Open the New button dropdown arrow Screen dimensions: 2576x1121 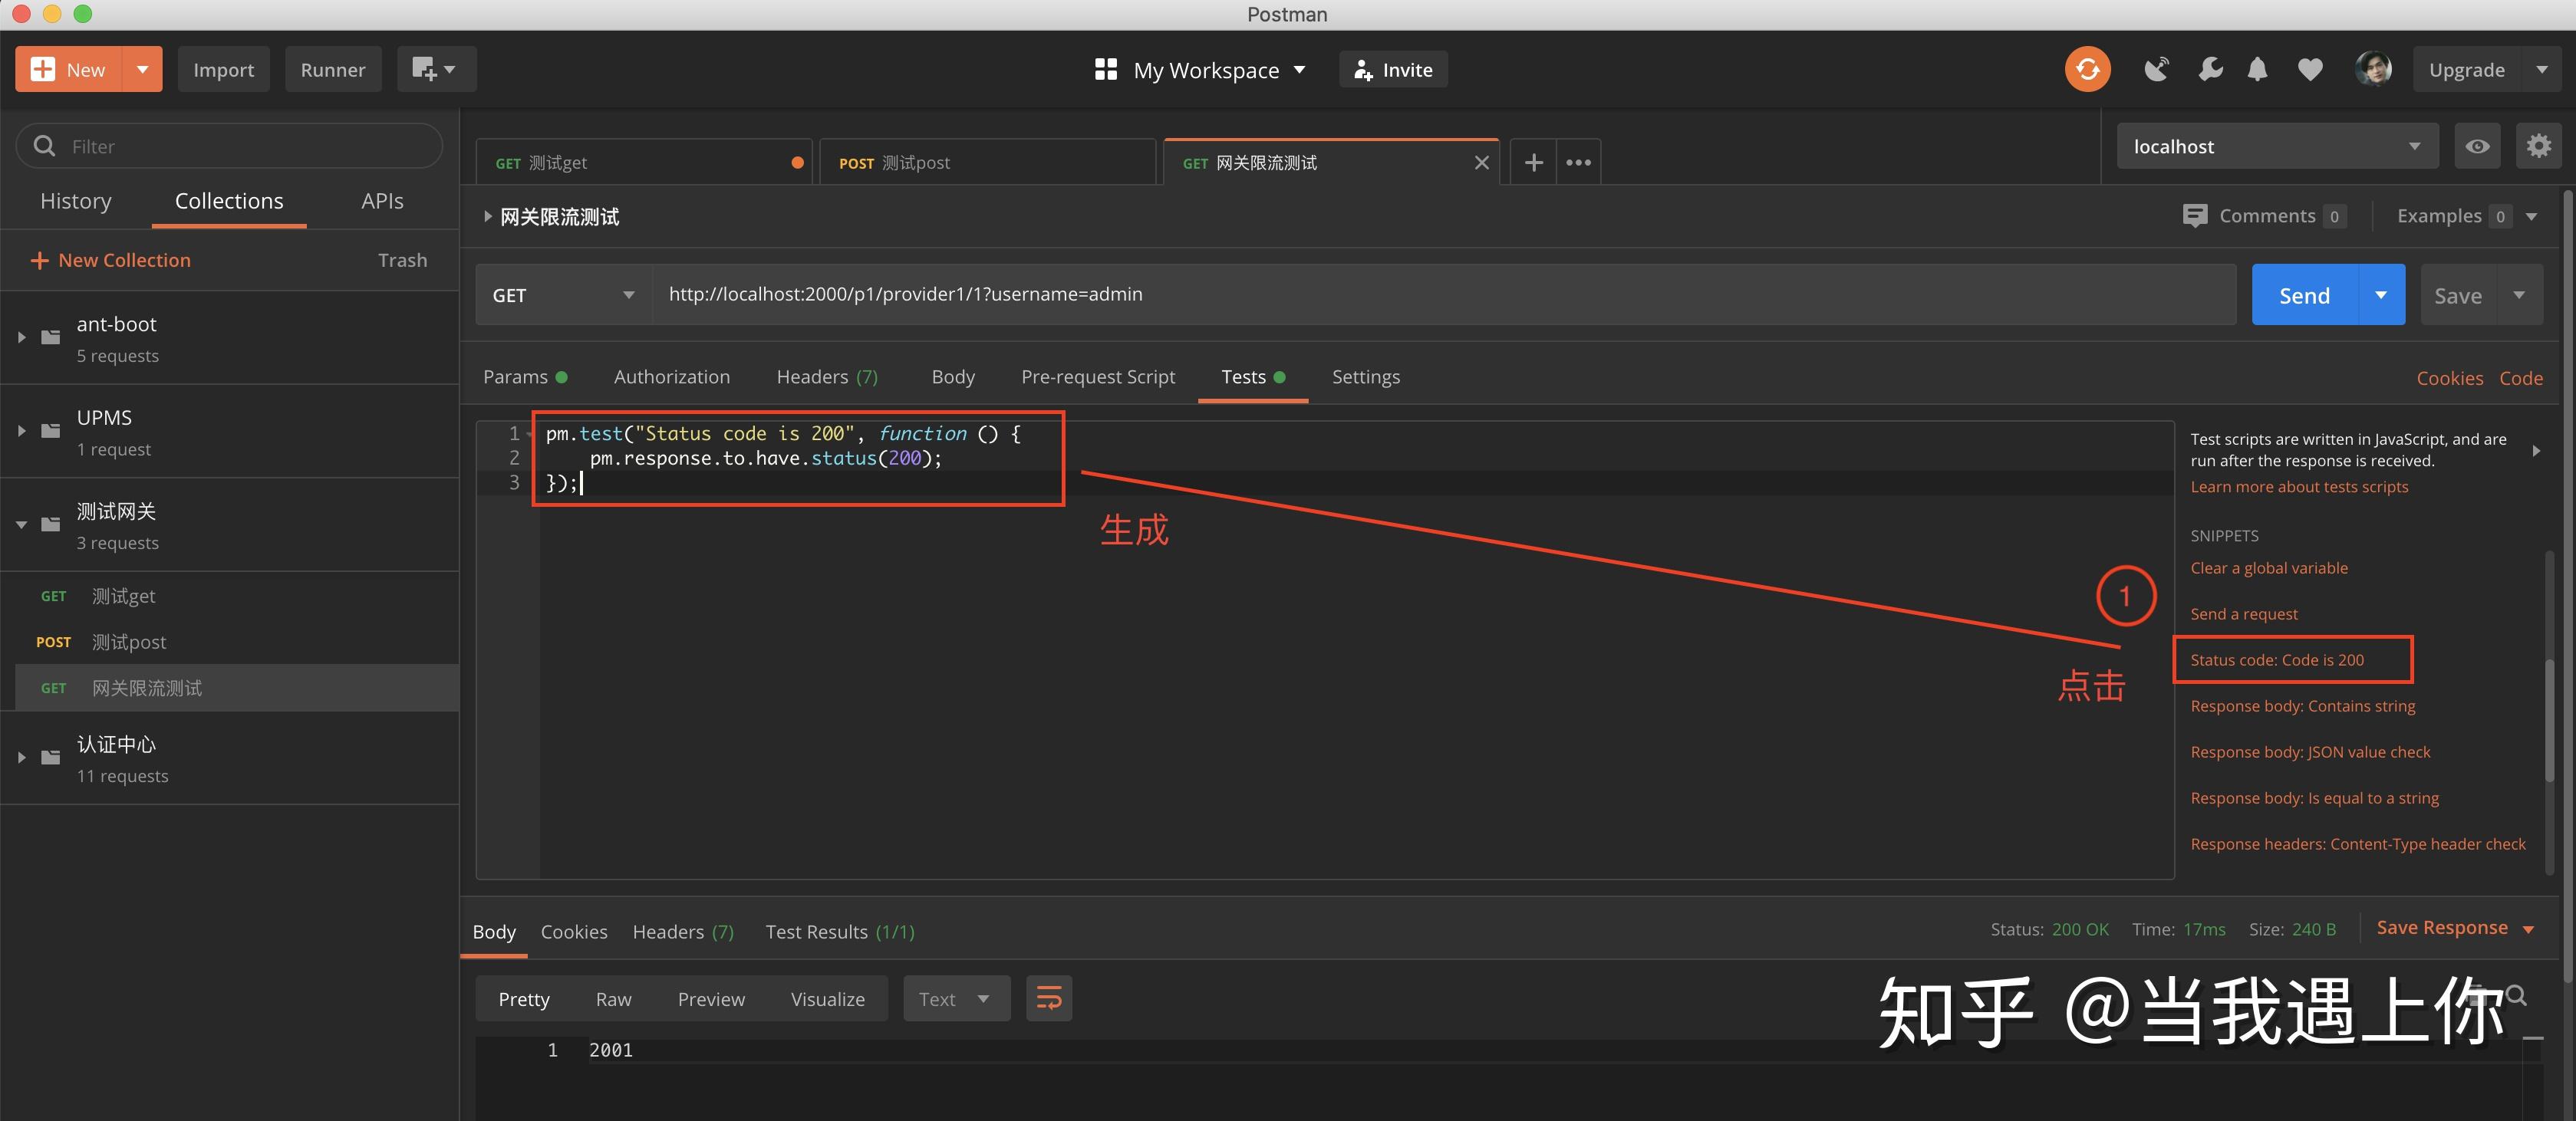tap(142, 69)
